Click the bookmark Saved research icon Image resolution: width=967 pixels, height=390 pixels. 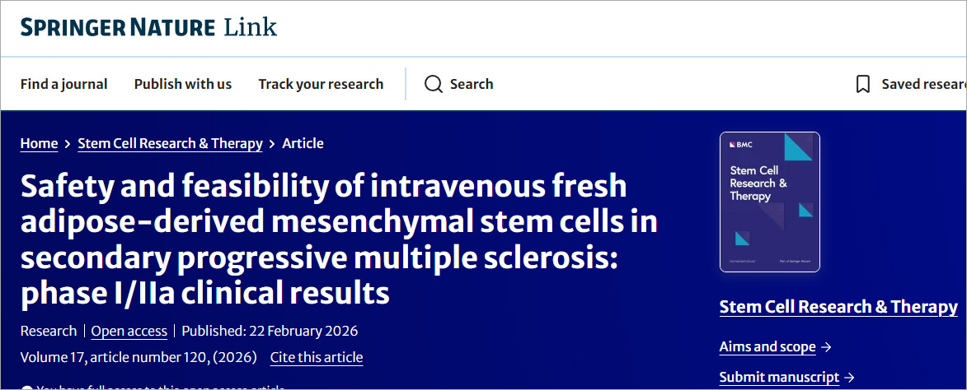point(863,84)
